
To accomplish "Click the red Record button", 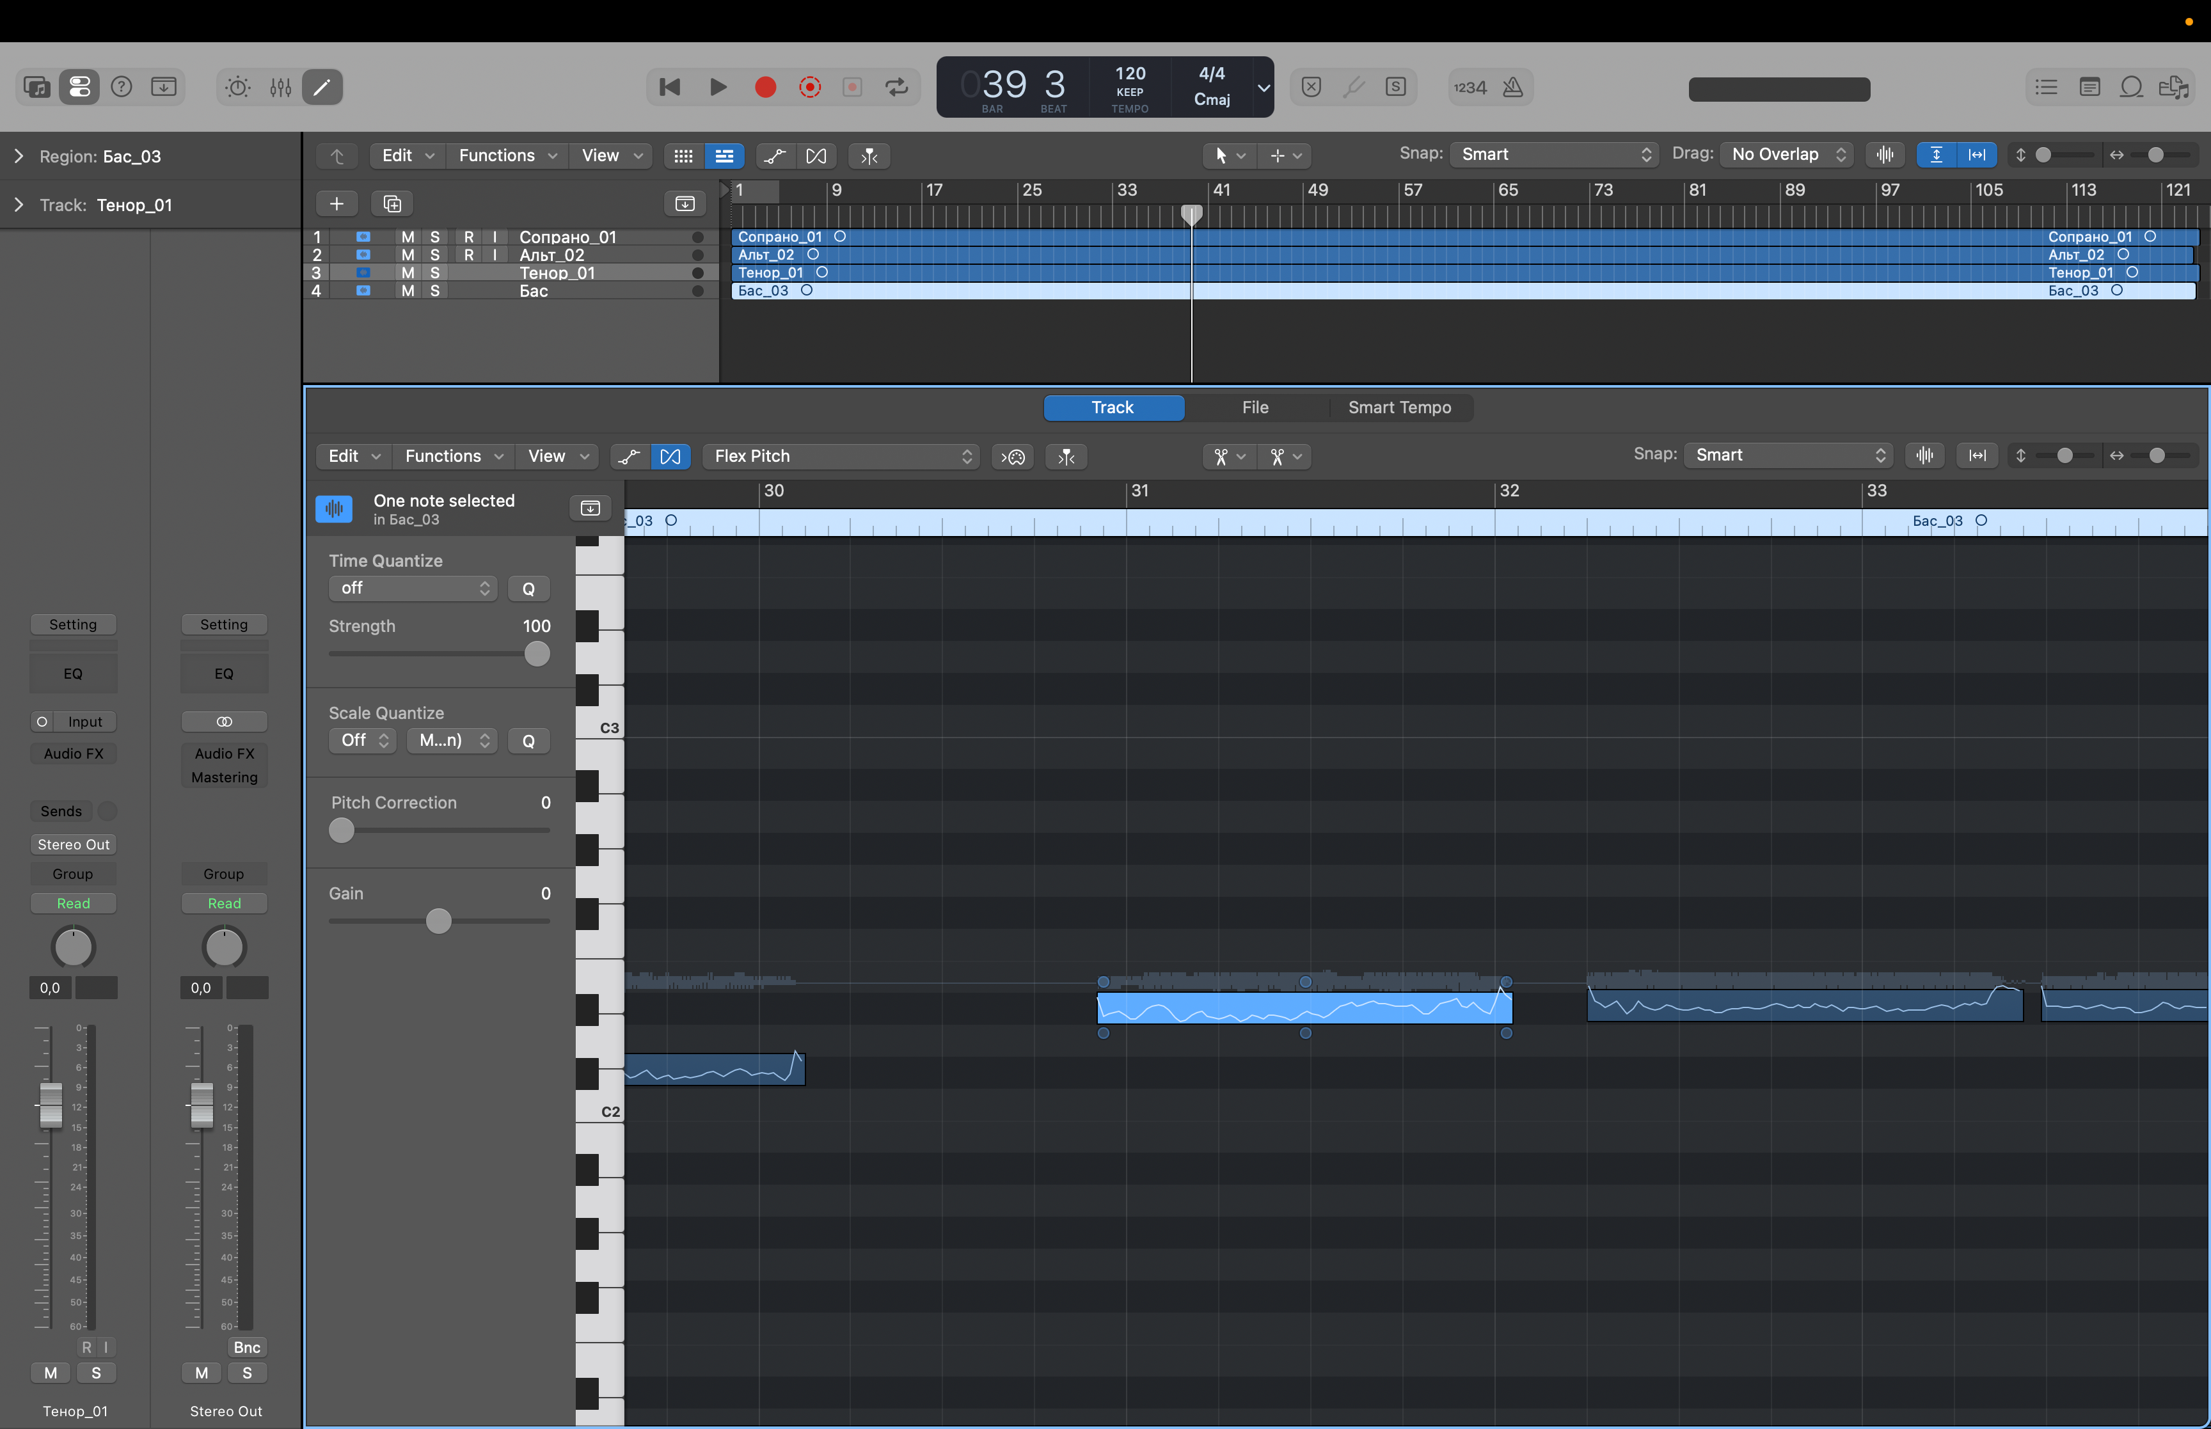I will (765, 87).
